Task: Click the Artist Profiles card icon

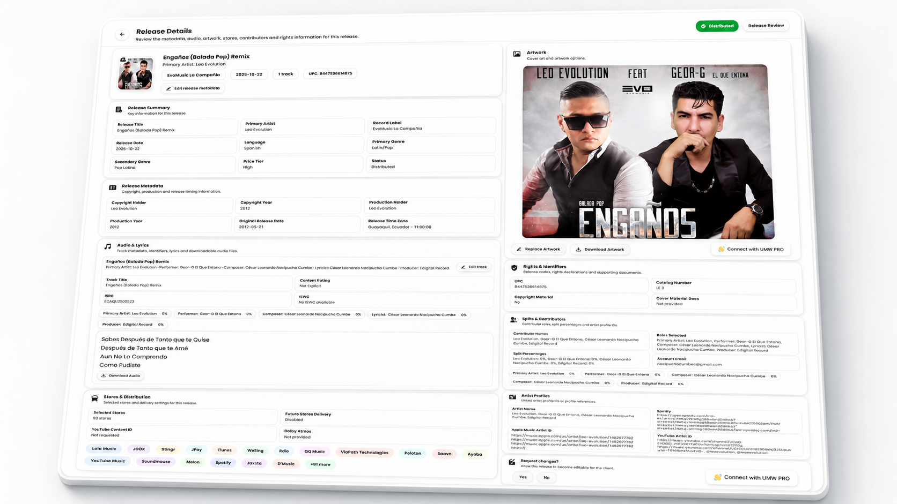Action: click(x=512, y=397)
